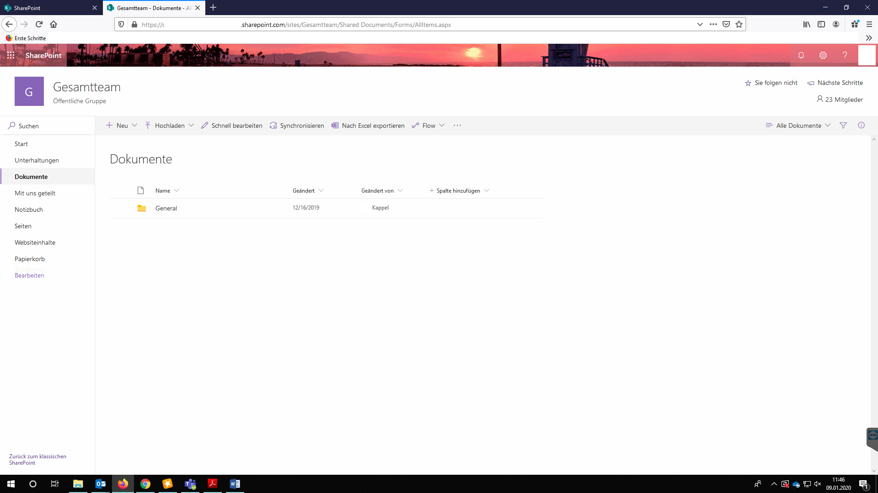Open the filter pane funnel icon
This screenshot has width=878, height=493.
843,126
